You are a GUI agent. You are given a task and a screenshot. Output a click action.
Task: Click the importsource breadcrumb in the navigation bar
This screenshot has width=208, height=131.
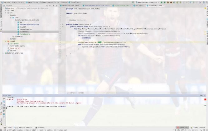46,2
